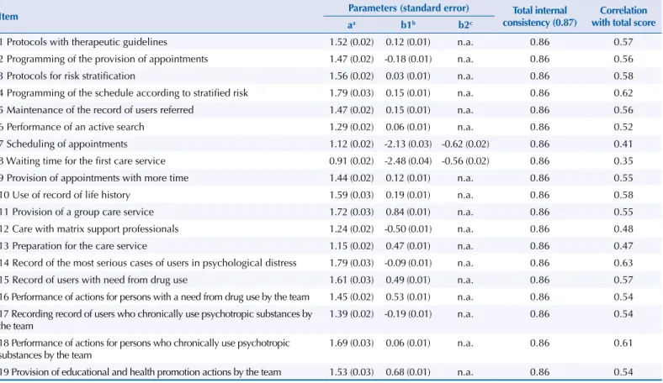Select b1 value "0.53 (0.01)"
Screen dimensions: 663x383
pos(408,296)
